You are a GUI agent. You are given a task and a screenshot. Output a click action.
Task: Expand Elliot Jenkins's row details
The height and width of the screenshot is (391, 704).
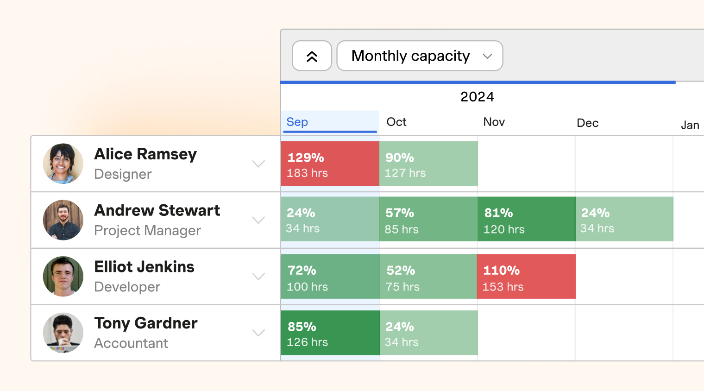(x=258, y=276)
